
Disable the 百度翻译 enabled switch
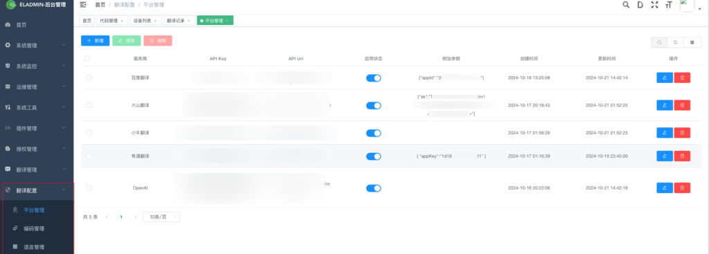(373, 78)
